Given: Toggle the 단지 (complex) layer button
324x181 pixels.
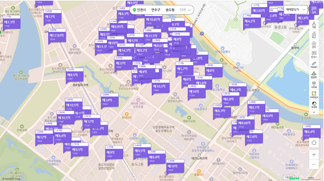Looking at the screenshot, I should pyautogui.click(x=314, y=10).
